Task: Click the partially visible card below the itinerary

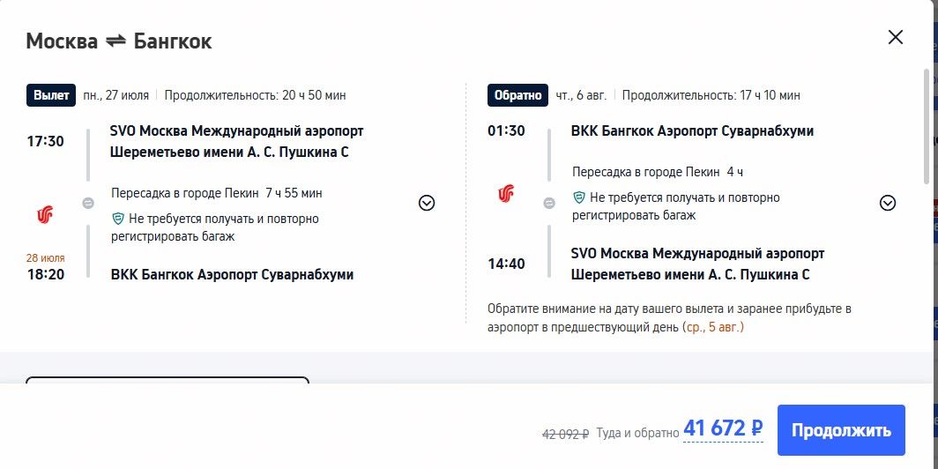Action: pyautogui.click(x=167, y=380)
